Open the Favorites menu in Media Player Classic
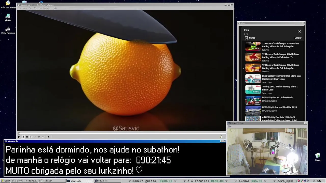The image size is (326, 183). pyautogui.click(x=47, y=8)
